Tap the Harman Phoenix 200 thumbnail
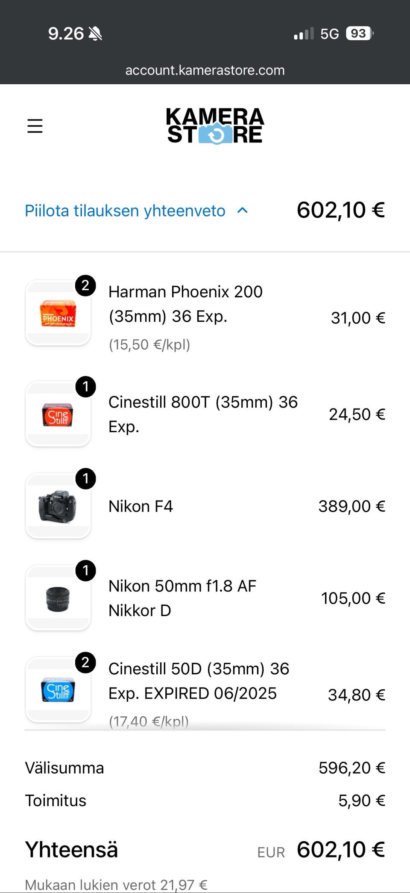This screenshot has width=410, height=893. pos(58,313)
